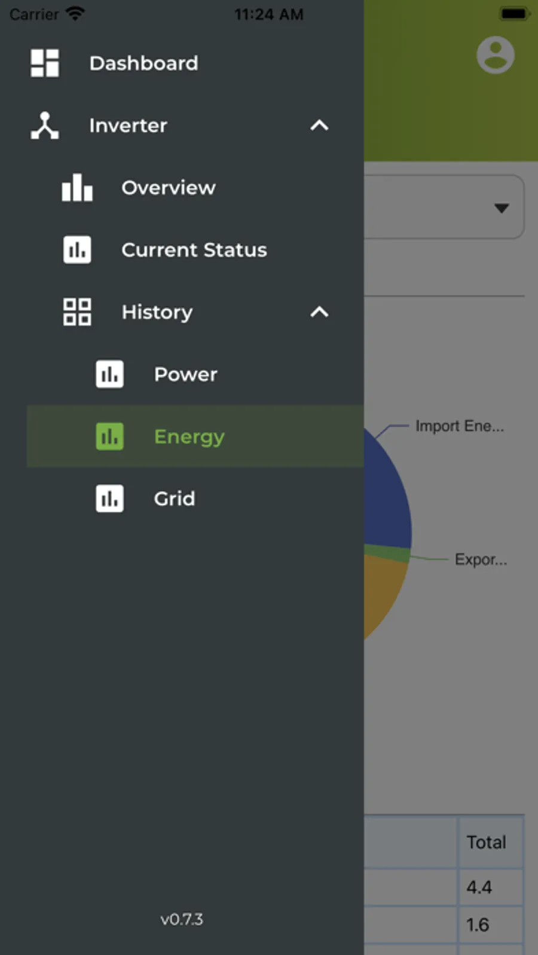
Task: Open the dropdown arrow selector
Action: coord(502,208)
